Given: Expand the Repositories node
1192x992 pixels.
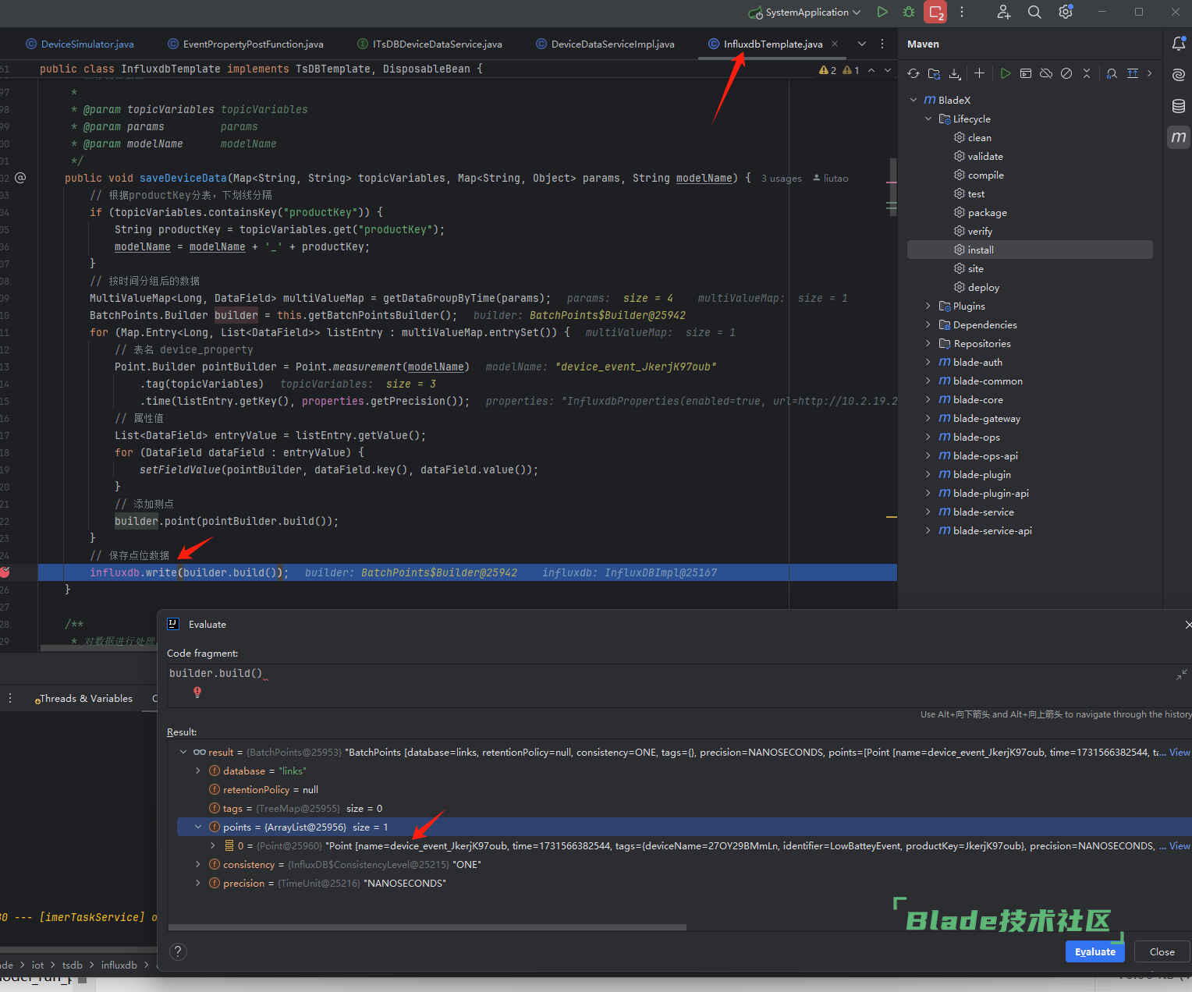Looking at the screenshot, I should (928, 343).
